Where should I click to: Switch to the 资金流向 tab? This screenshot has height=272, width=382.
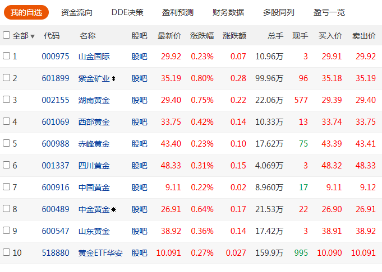(x=77, y=12)
